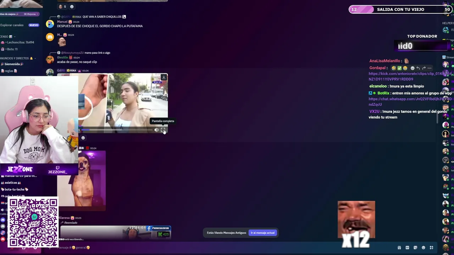Screen dimensions: 454x255
Task: Open Manuel's avatar in the chat
Action: coord(50,24)
